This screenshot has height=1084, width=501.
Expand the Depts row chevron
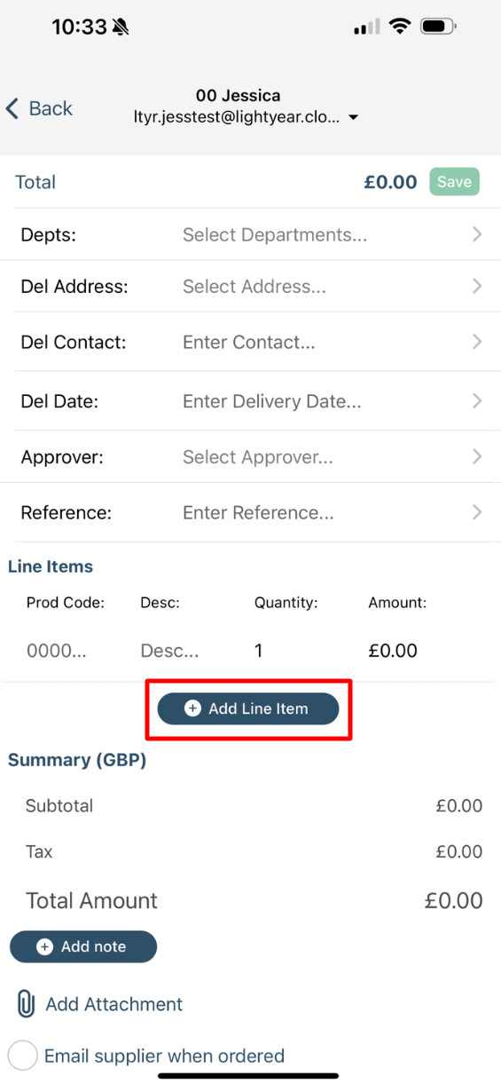[477, 234]
